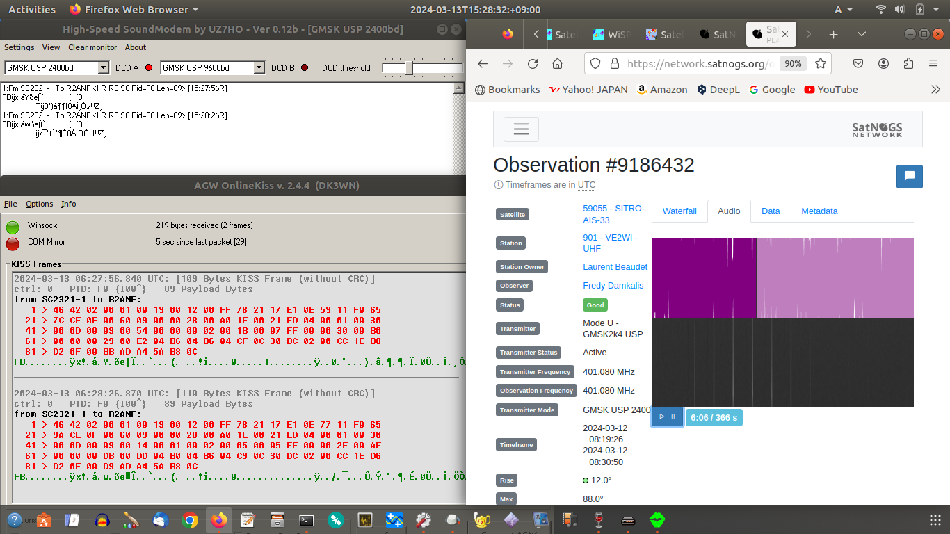View site security padlock info
This screenshot has width=950, height=534.
point(614,63)
